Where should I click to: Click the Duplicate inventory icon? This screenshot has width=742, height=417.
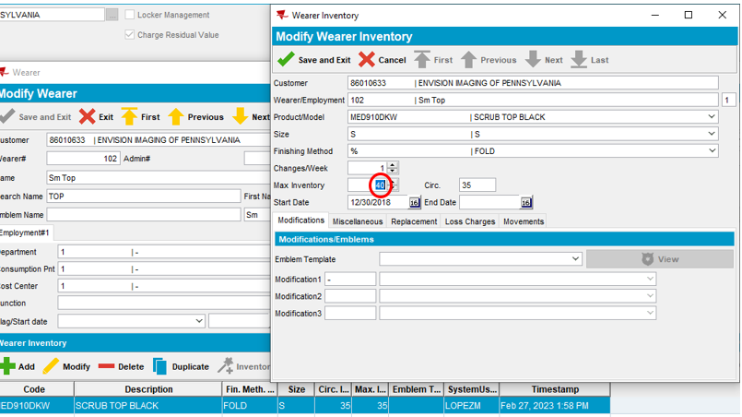point(159,366)
